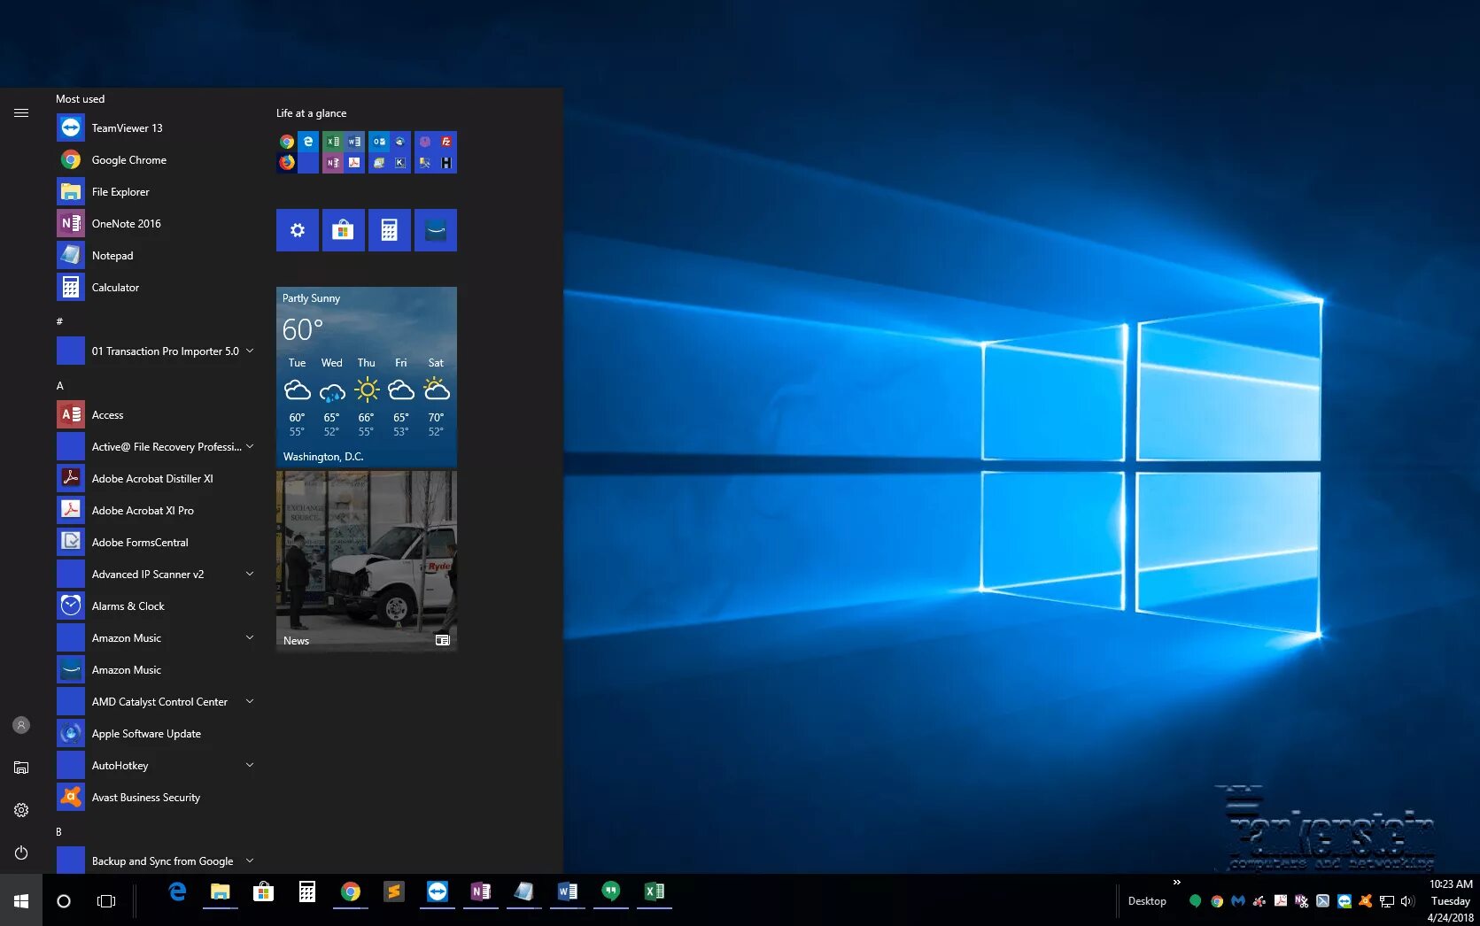Launch Apple Software Update
Screen dimensions: 1480x926
coord(155,734)
